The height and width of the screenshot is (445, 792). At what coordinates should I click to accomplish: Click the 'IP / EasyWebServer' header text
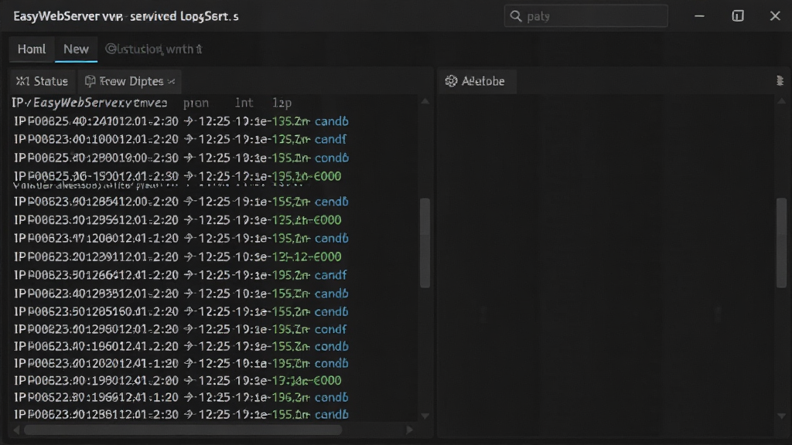tap(90, 103)
